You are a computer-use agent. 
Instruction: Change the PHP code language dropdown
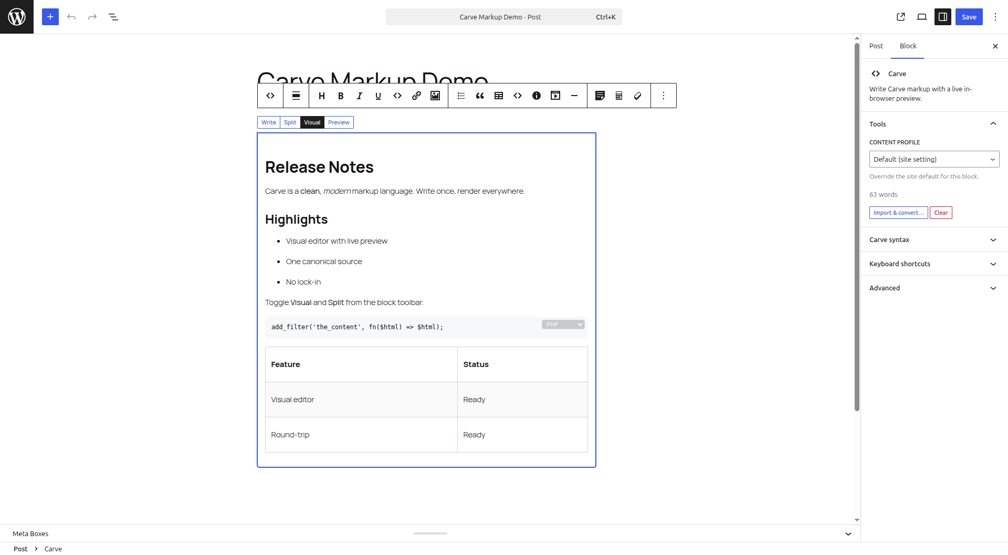coord(563,324)
